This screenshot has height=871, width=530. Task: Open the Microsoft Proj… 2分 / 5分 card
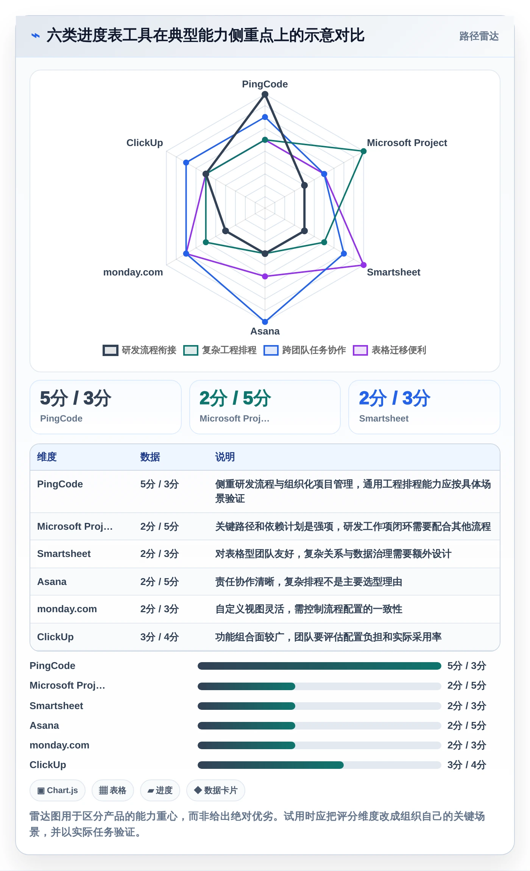[x=265, y=407]
